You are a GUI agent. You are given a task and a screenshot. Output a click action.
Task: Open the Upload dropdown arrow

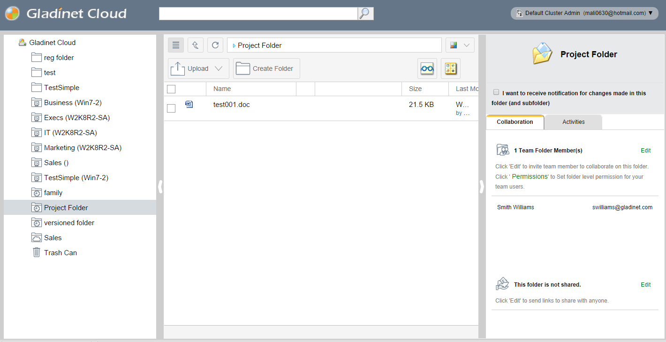click(x=219, y=68)
